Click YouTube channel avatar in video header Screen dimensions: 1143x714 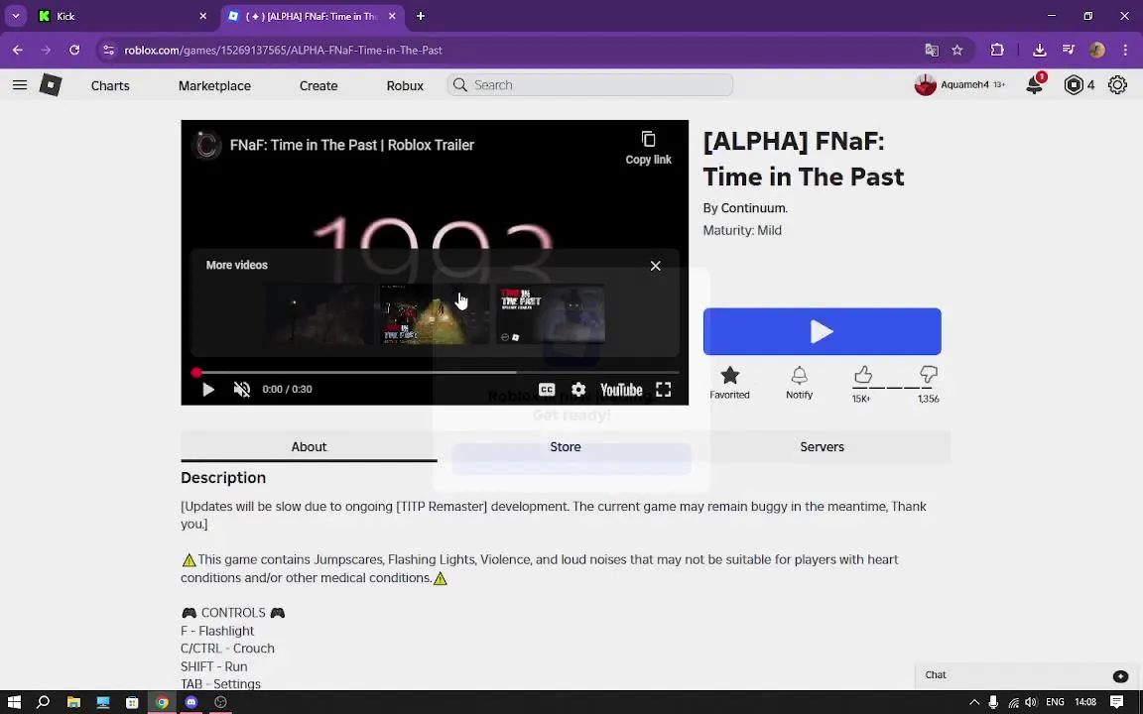206,145
